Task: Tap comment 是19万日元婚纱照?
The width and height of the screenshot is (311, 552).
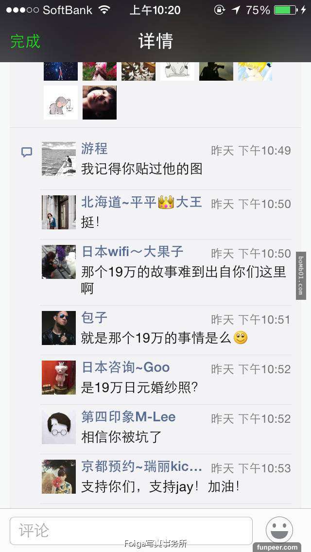Action: click(x=139, y=387)
